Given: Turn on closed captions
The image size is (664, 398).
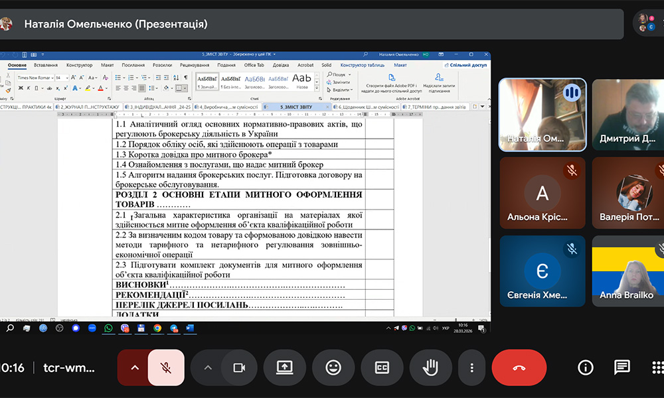Looking at the screenshot, I should tap(381, 367).
